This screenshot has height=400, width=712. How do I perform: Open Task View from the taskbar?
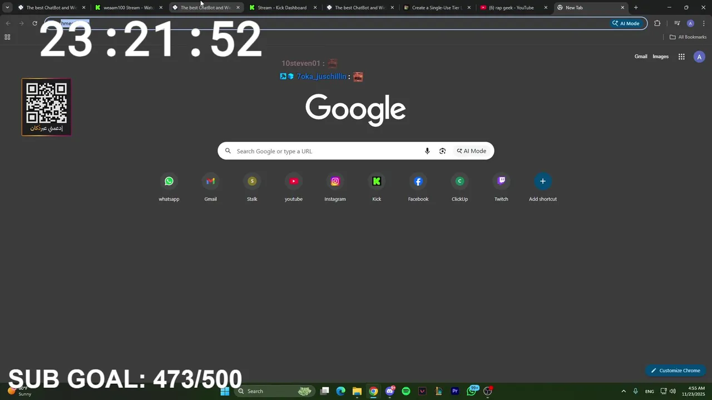(x=325, y=391)
